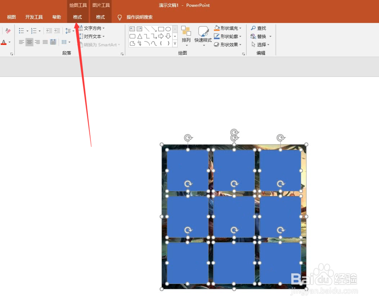Click the center blue square on slide
The image size is (379, 304).
tap(234, 216)
